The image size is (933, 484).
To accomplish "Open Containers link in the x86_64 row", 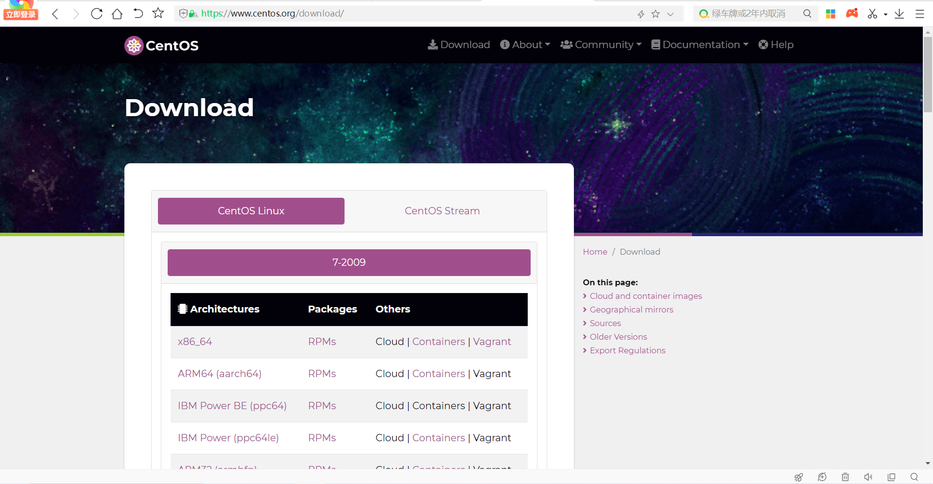I will pos(439,342).
